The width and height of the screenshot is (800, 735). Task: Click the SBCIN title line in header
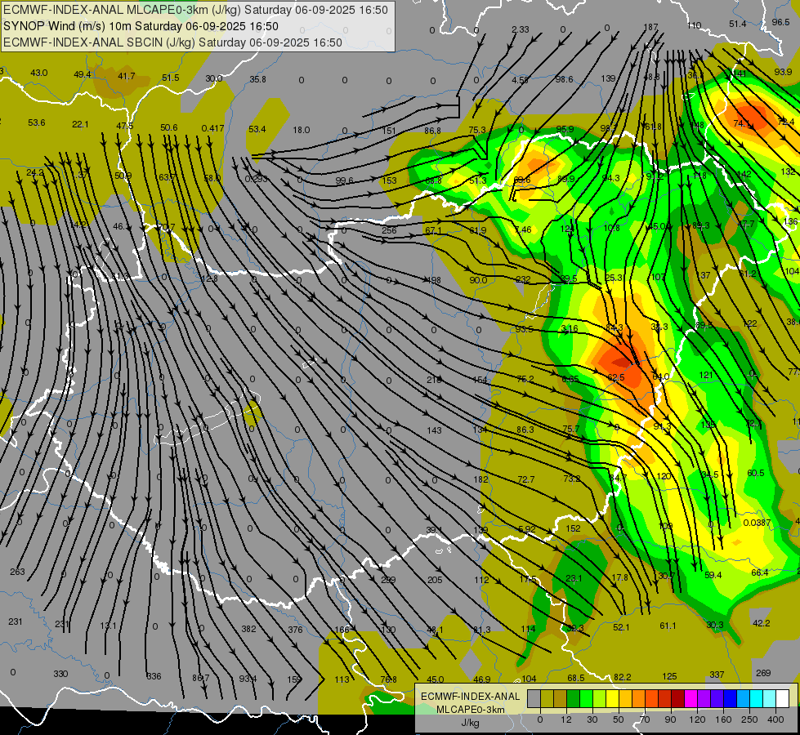172,42
